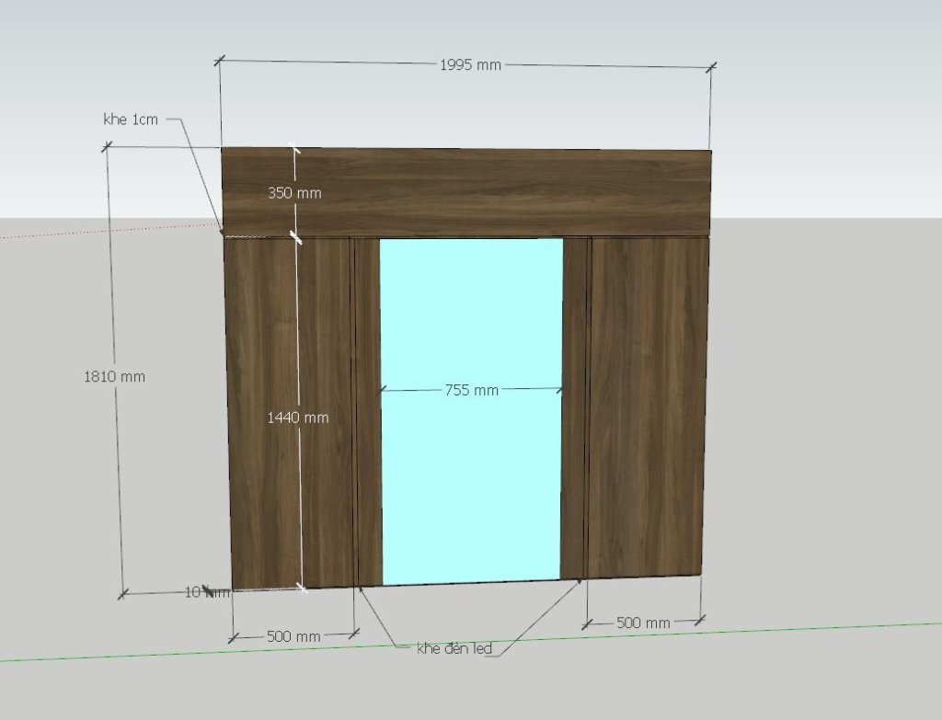
Task: Select the 350 mm header height dimension
Action: 294,193
